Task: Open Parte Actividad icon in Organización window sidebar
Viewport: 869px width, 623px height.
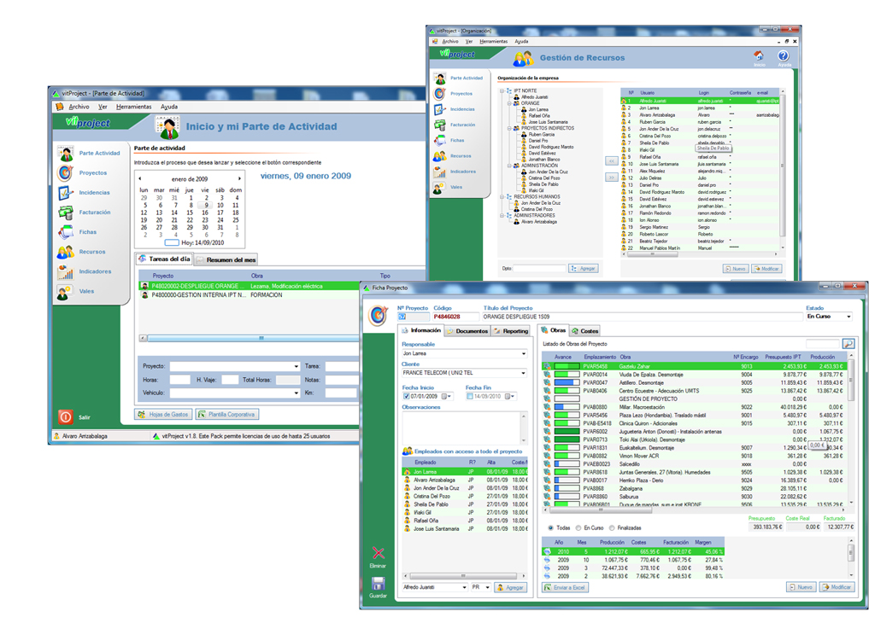Action: tap(440, 79)
